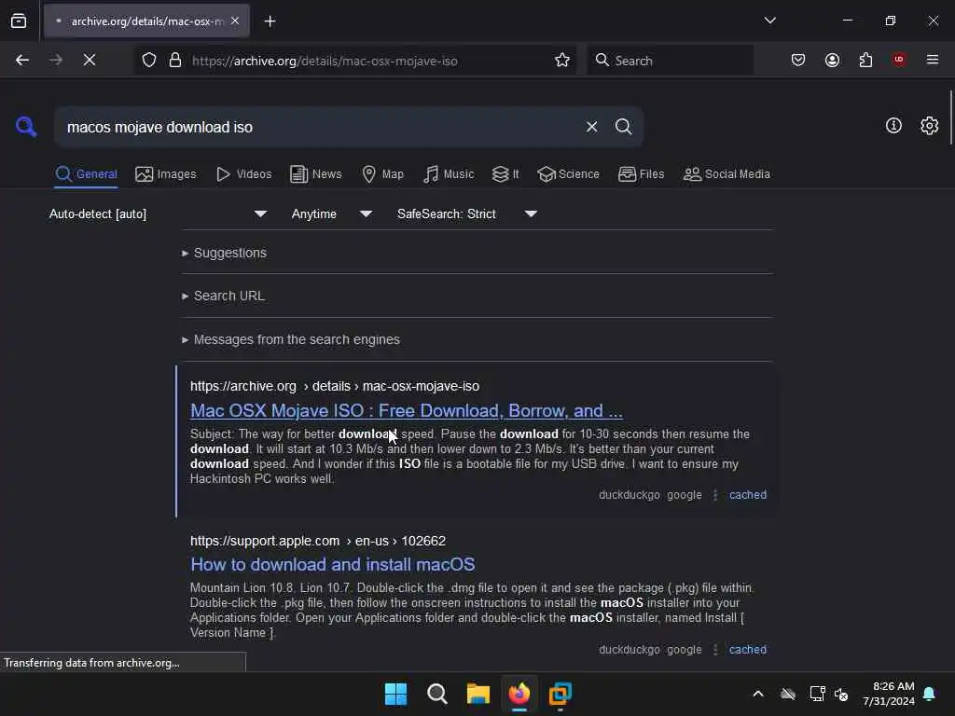
Task: Switch to the Music tab
Action: pyautogui.click(x=449, y=174)
